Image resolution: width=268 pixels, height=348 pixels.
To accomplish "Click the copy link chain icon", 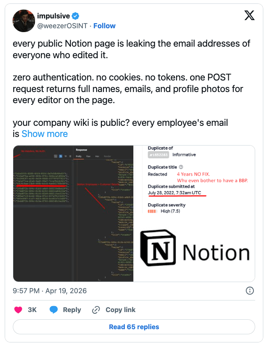I will pyautogui.click(x=96, y=309).
